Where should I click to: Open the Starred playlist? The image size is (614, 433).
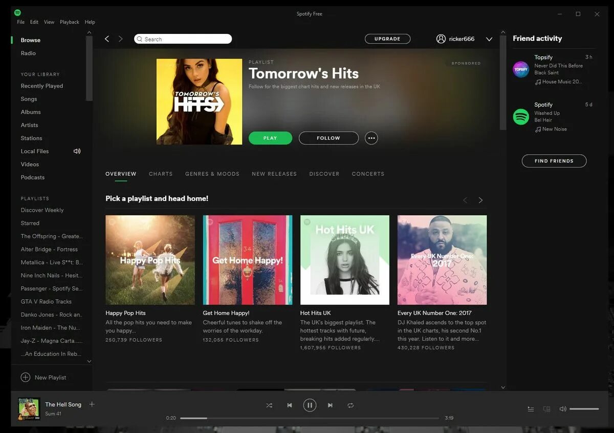[x=30, y=223]
